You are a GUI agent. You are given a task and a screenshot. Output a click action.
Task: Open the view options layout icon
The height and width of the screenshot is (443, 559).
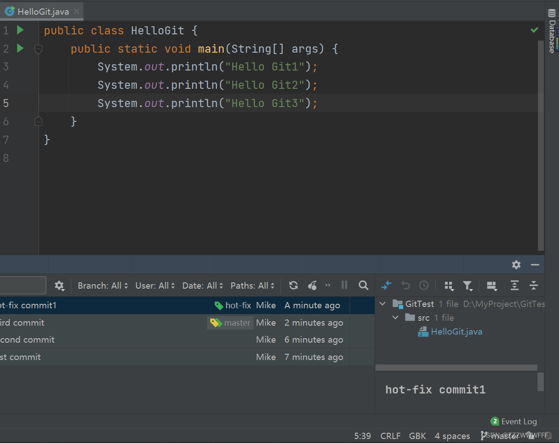(x=492, y=286)
